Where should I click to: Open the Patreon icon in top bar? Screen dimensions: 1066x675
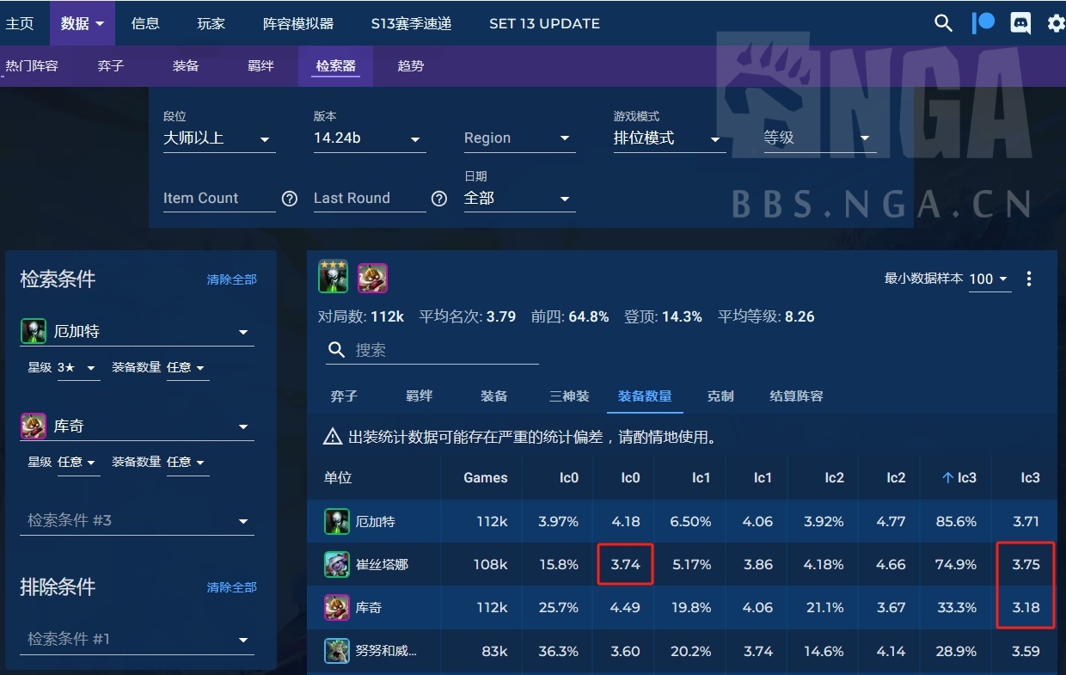(983, 23)
